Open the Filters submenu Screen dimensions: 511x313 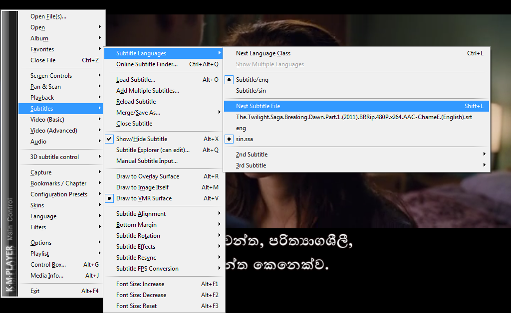61,227
